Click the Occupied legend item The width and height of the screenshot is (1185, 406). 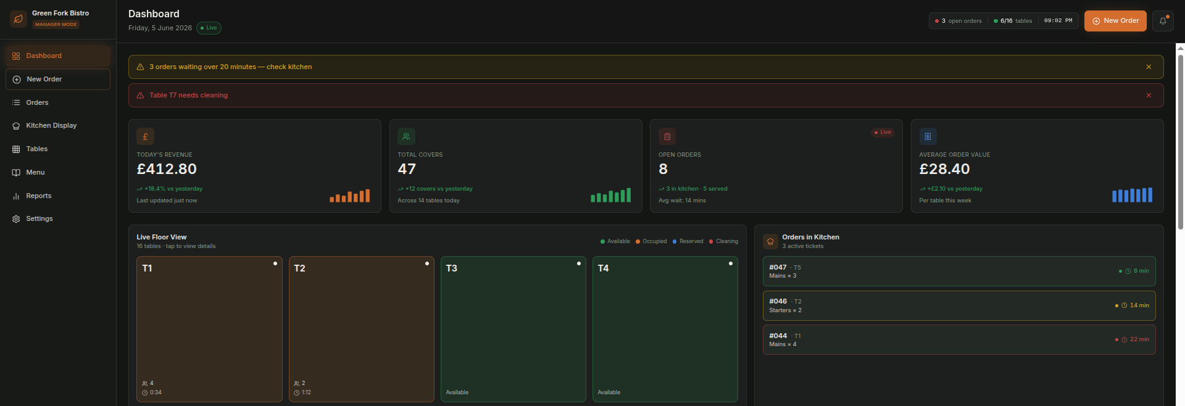[x=651, y=241]
